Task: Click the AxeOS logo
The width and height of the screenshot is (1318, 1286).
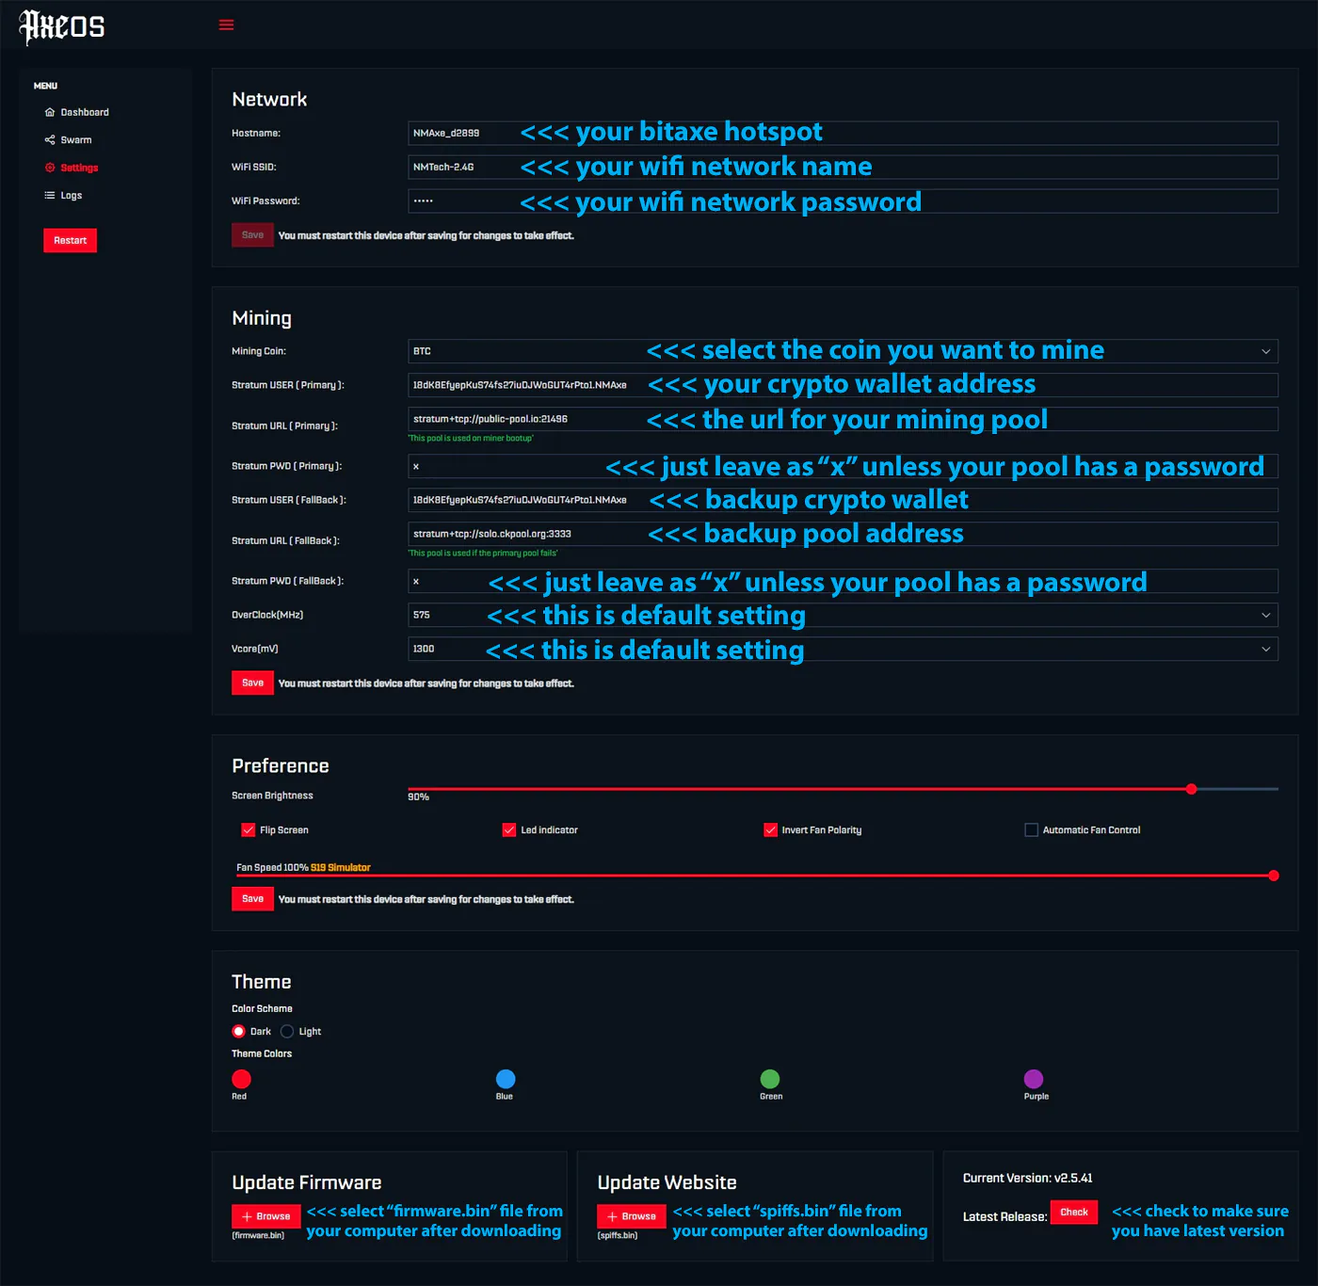Action: tap(62, 26)
